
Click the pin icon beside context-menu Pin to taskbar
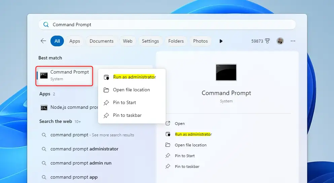[106, 116]
